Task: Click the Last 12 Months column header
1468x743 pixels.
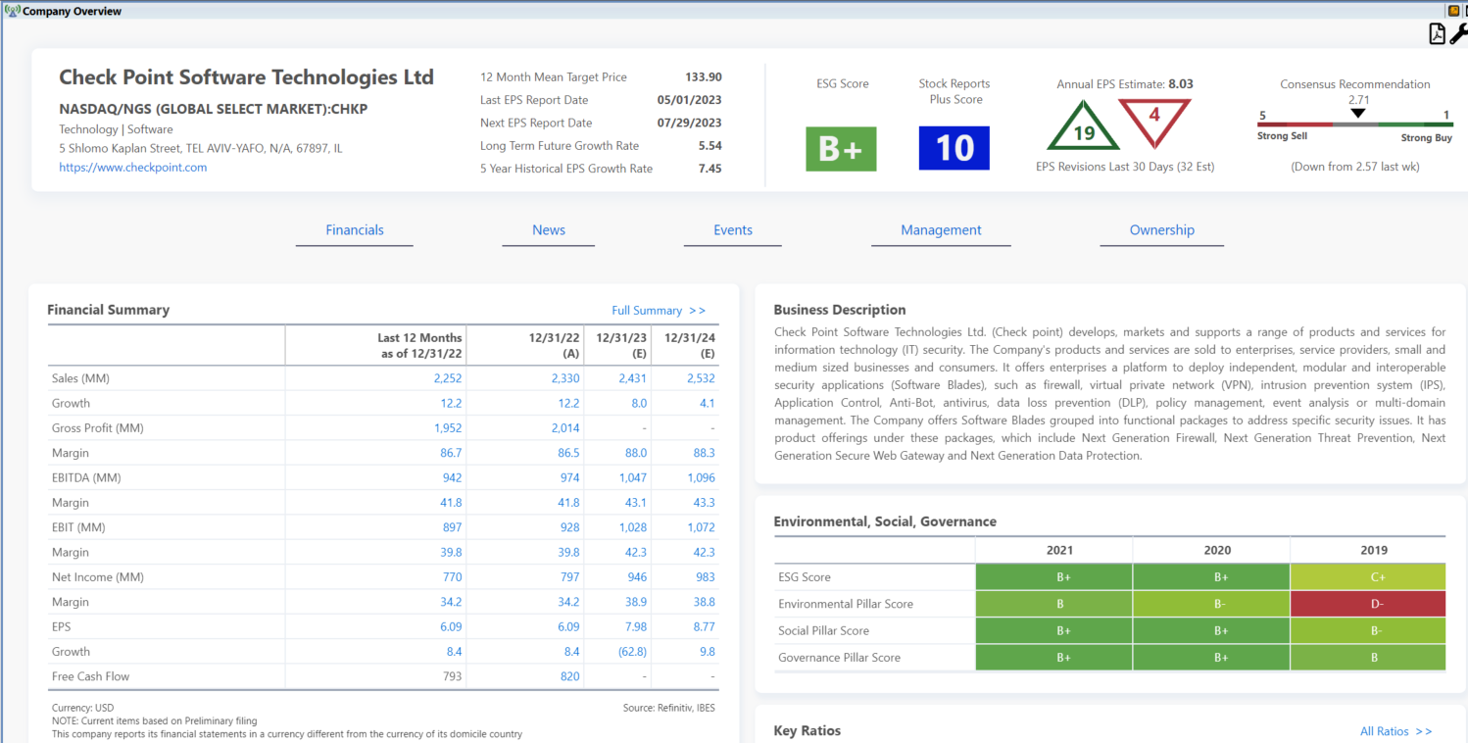Action: 421,345
